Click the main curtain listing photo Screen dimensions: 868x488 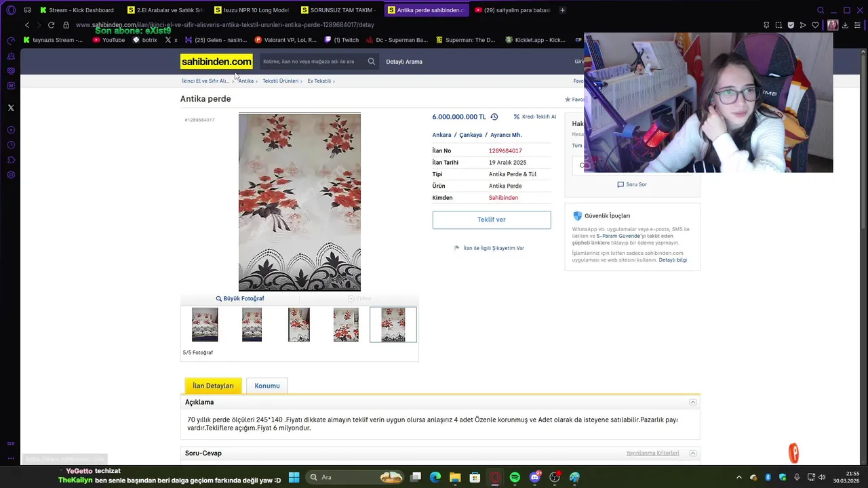click(x=300, y=202)
